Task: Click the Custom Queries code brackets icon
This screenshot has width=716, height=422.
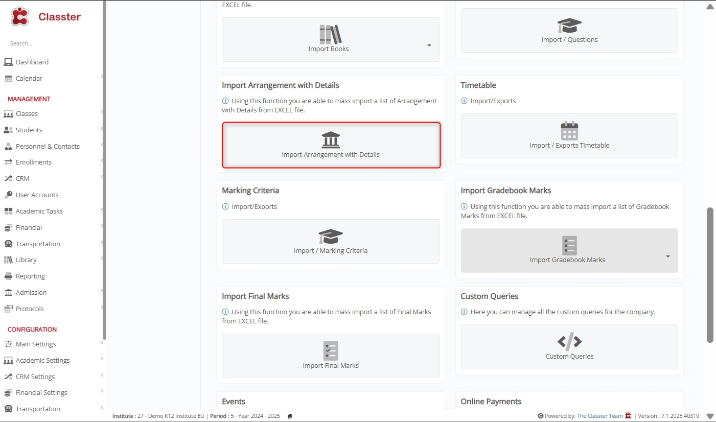Action: (x=569, y=341)
